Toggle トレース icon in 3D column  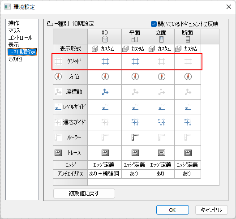click(x=105, y=153)
